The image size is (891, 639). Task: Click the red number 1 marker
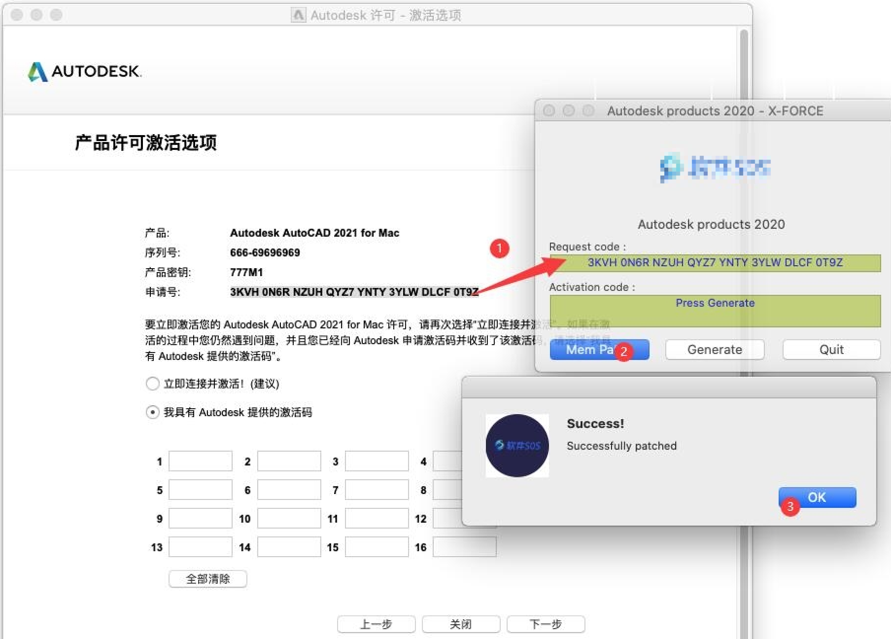pyautogui.click(x=499, y=248)
